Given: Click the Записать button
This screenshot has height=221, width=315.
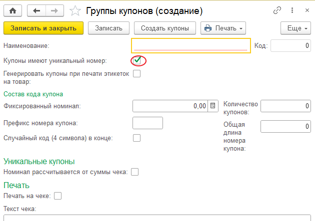Looking at the screenshot, I should (x=108, y=28).
